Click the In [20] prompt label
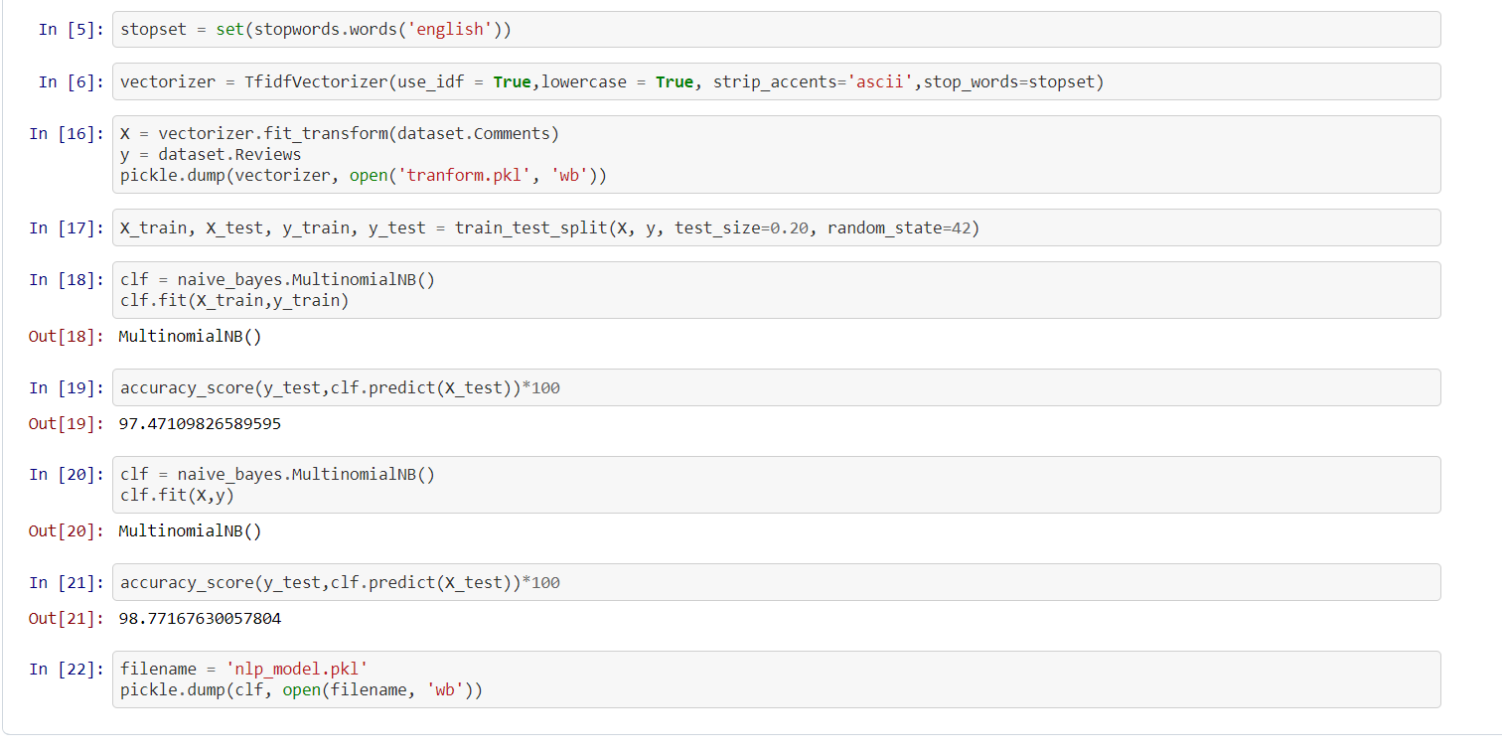Viewport: 1502px width, 751px height. [67, 474]
